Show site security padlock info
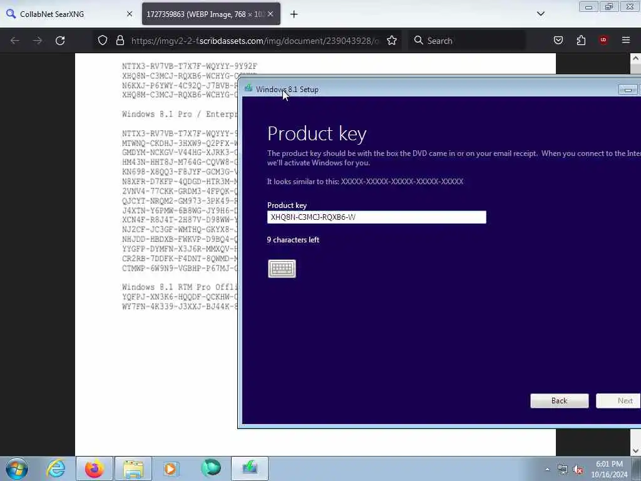The width and height of the screenshot is (641, 481). click(x=120, y=41)
